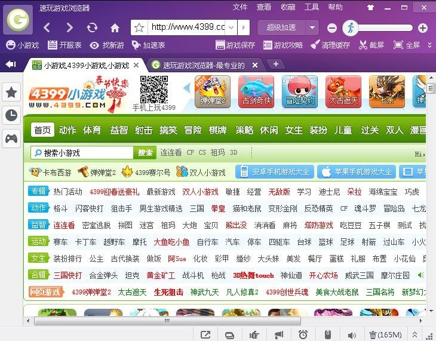
Task: Take screenshot with 截屏 scissors
Action: pos(371,45)
